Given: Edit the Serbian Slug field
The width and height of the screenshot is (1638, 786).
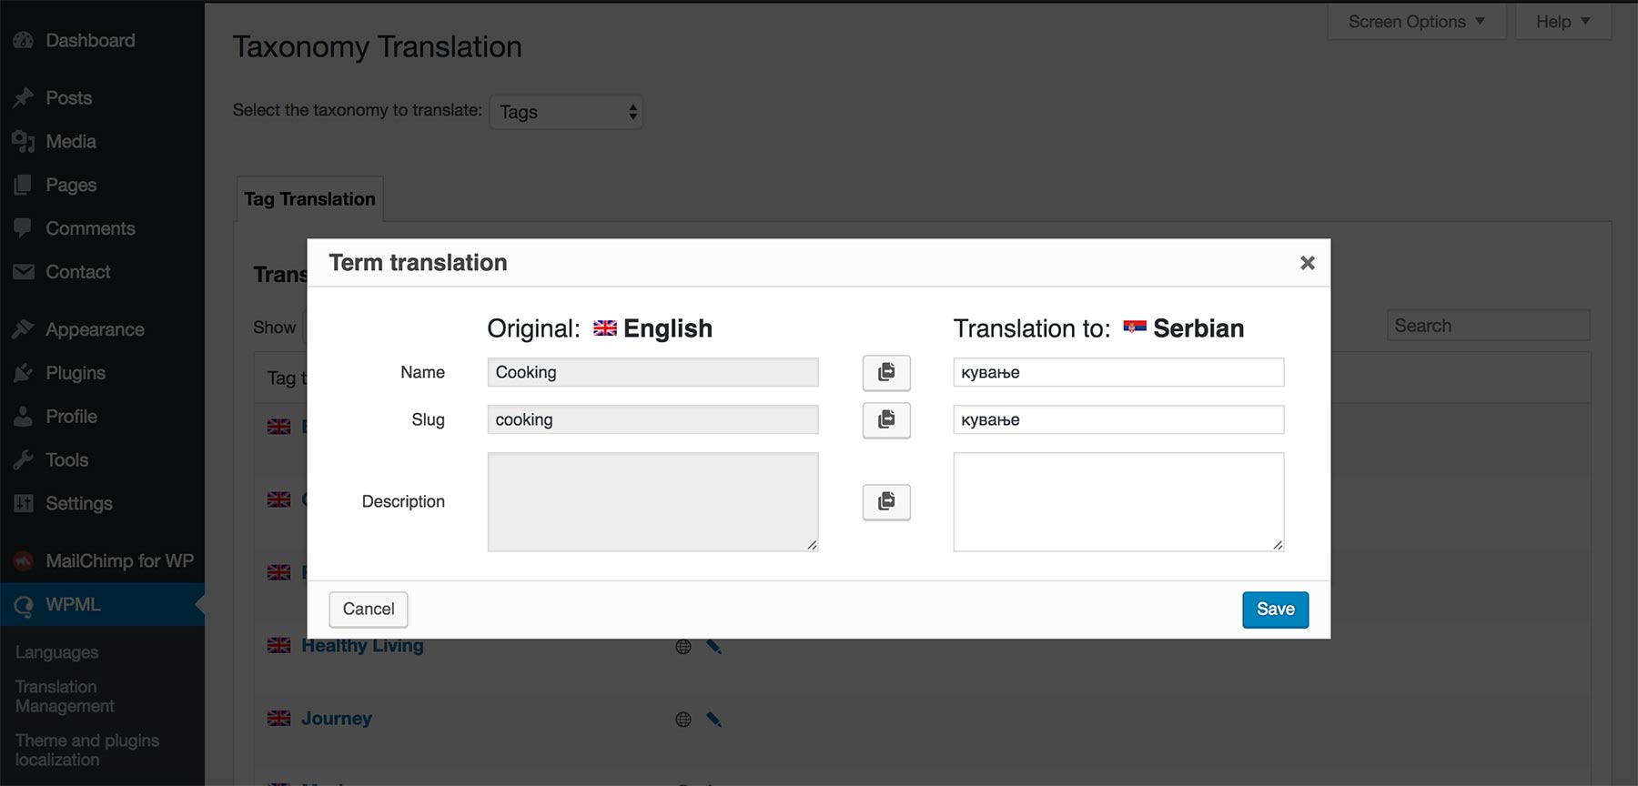Looking at the screenshot, I should (1118, 419).
